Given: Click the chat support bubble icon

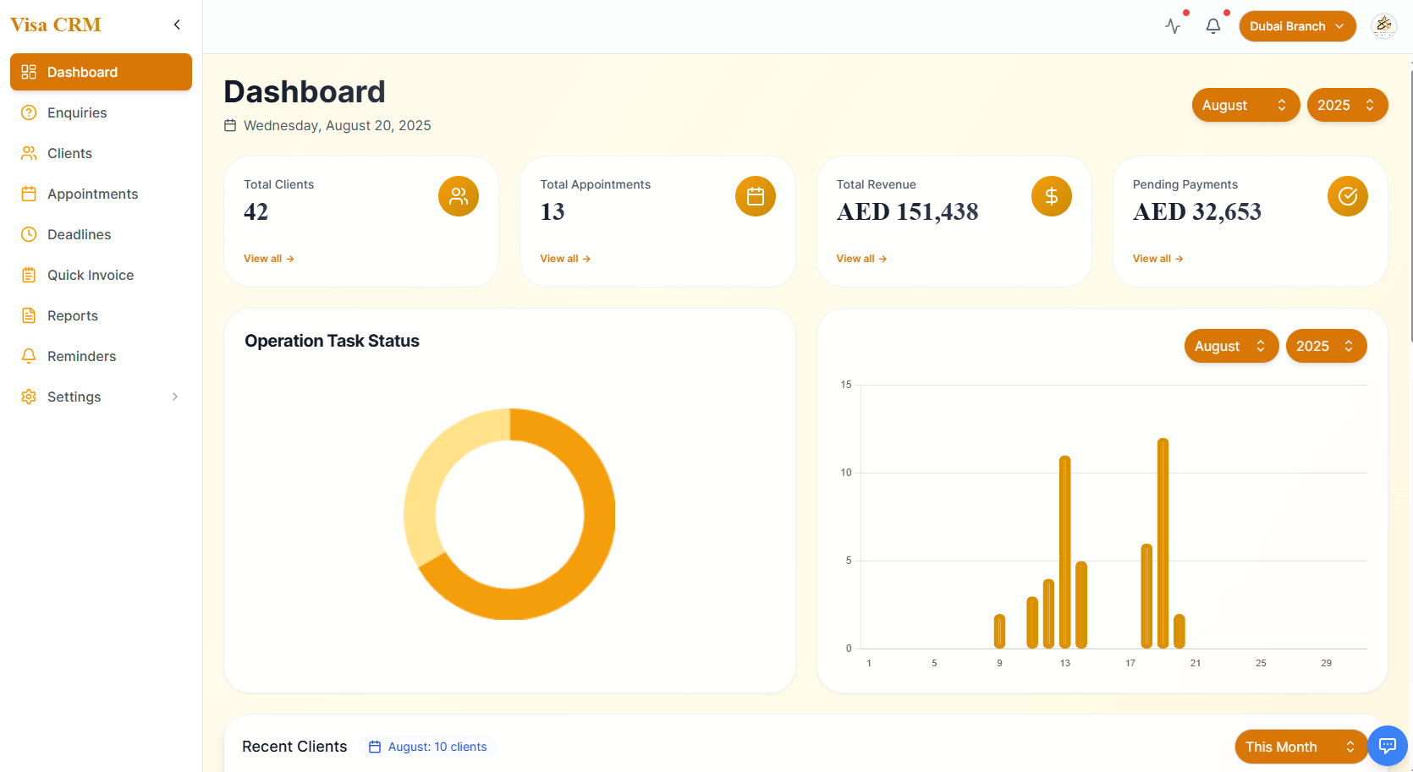Looking at the screenshot, I should point(1388,746).
